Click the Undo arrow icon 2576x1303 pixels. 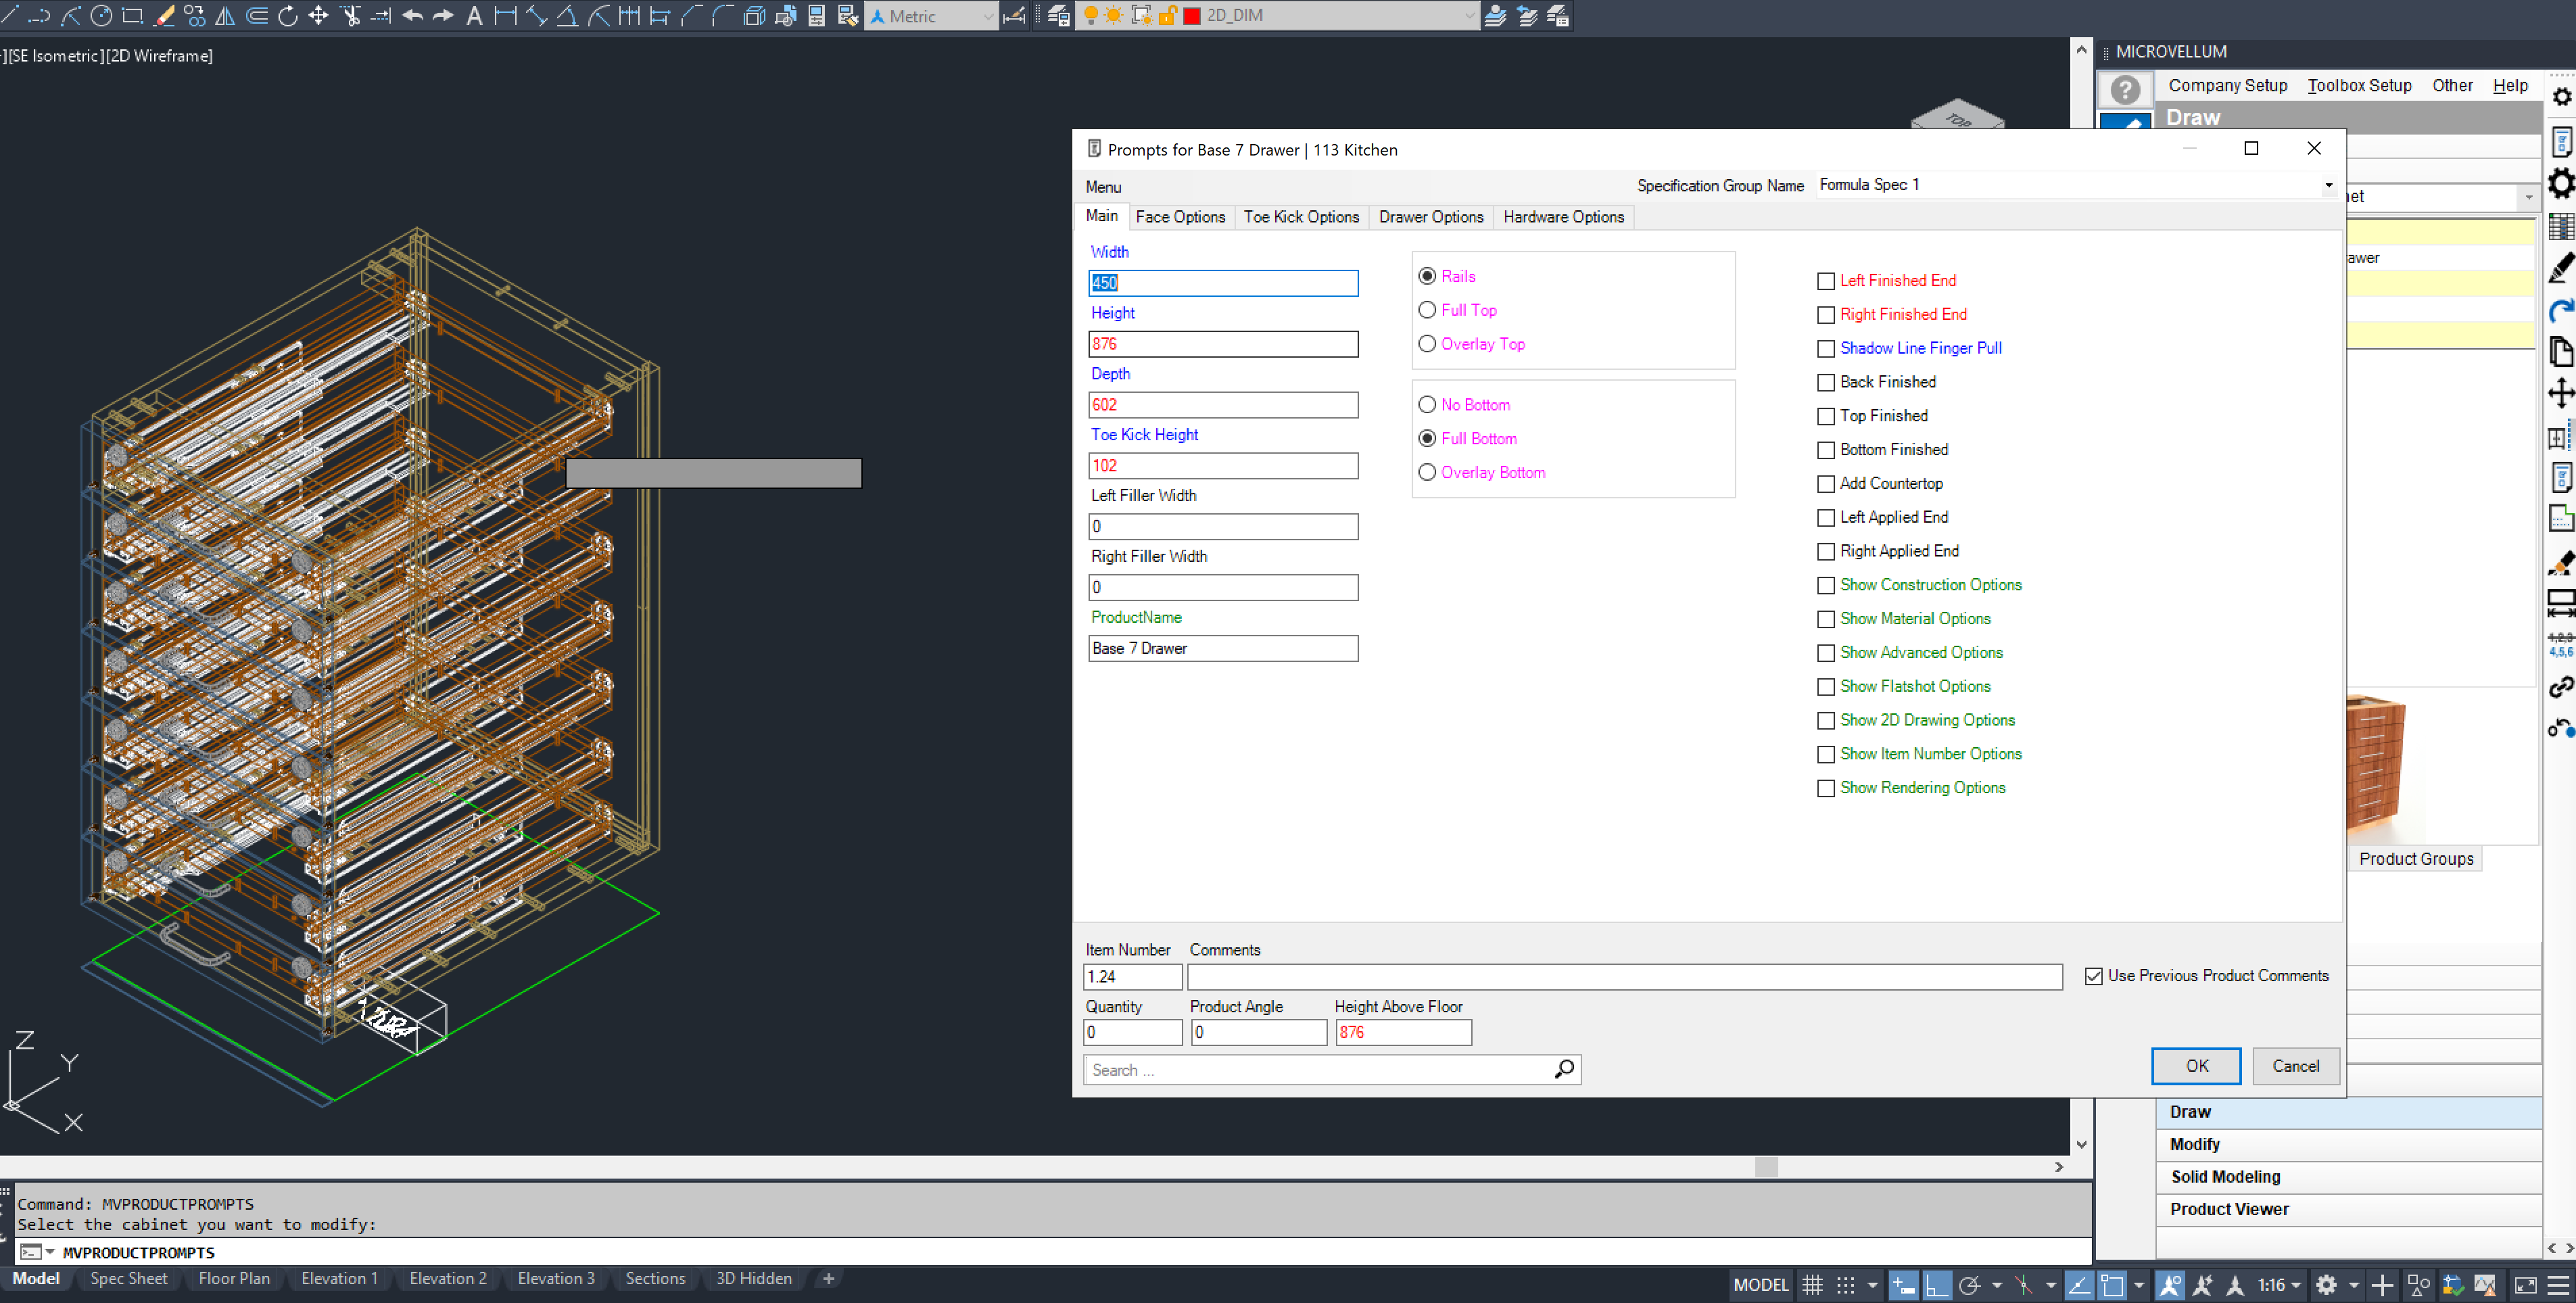point(412,15)
